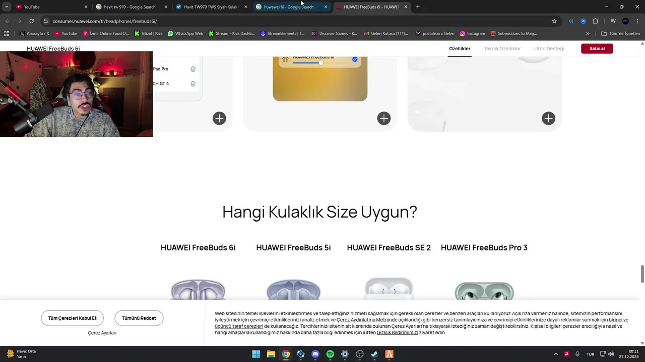Open the tab search dropdown arrow
Viewport: 645px width, 362px height.
coord(7,7)
